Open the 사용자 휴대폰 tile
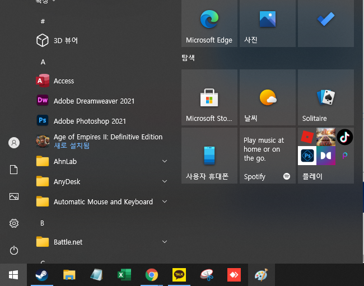This screenshot has height=286, width=364. [209, 156]
